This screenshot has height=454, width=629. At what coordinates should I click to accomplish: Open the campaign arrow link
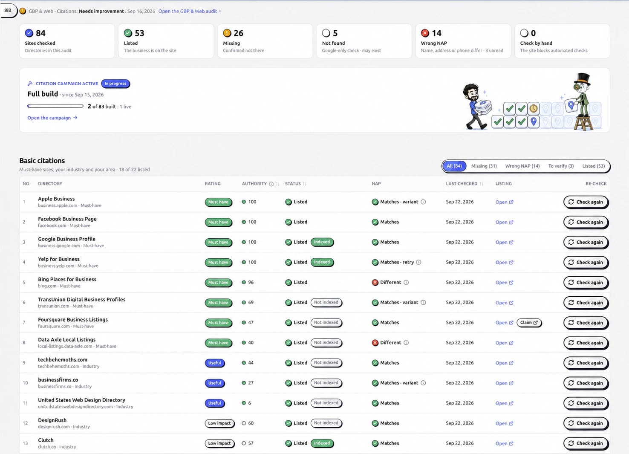[x=52, y=118]
